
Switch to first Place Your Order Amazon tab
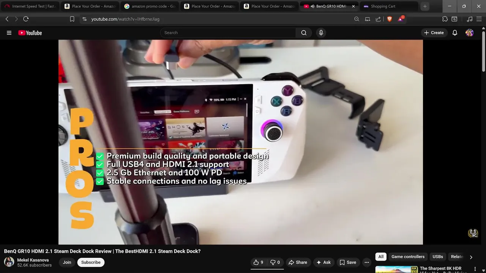point(90,6)
